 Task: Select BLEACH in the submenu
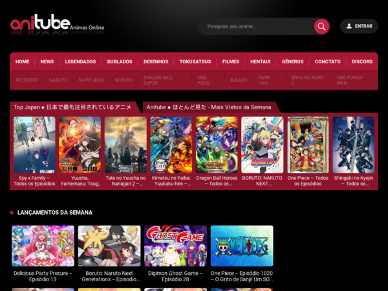(x=239, y=80)
